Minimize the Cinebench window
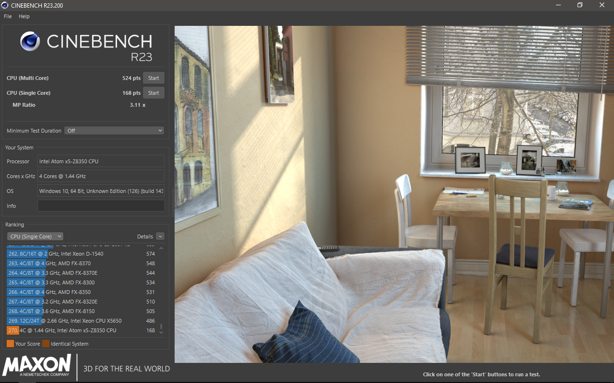614x383 pixels. [558, 5]
